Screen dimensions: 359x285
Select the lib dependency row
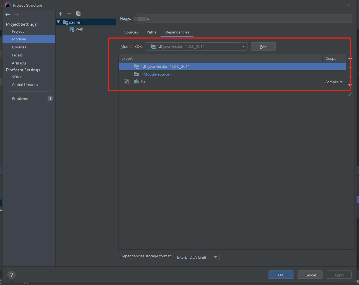232,82
